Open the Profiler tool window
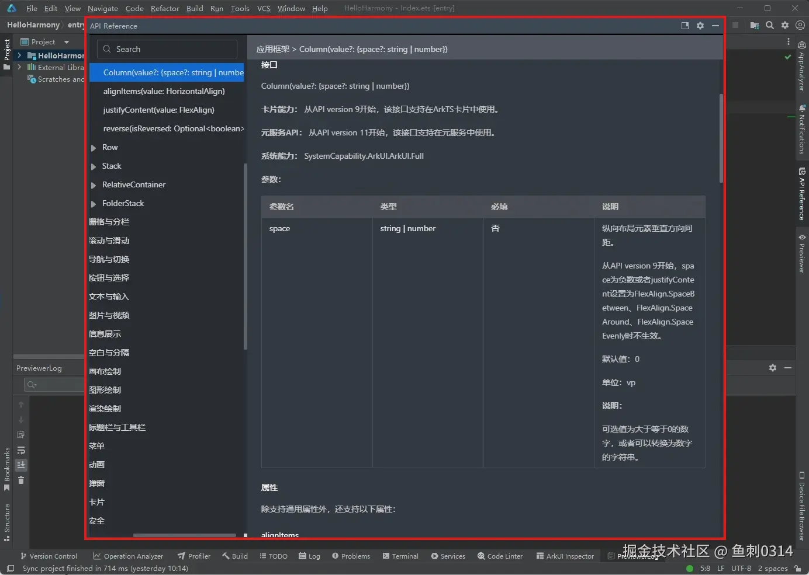 [193, 556]
